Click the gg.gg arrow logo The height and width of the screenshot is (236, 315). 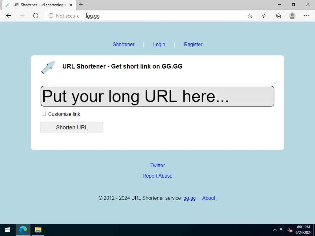(x=48, y=67)
